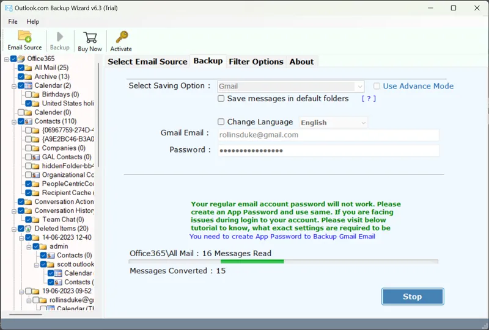Screen dimensions: 489x330
Task: Click the app icon in title bar
Action: coord(9,8)
